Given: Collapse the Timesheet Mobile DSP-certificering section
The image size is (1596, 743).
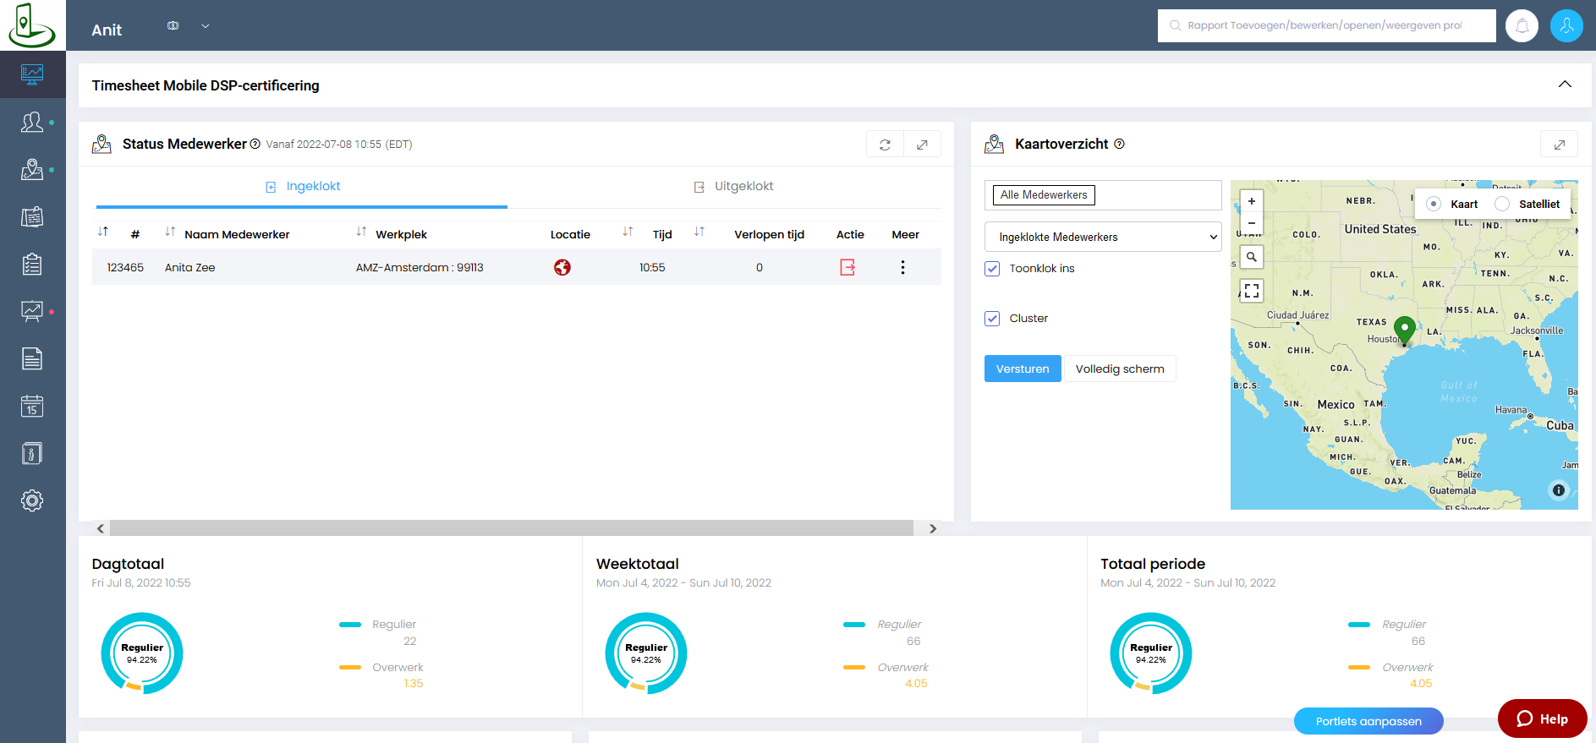Looking at the screenshot, I should 1564,85.
